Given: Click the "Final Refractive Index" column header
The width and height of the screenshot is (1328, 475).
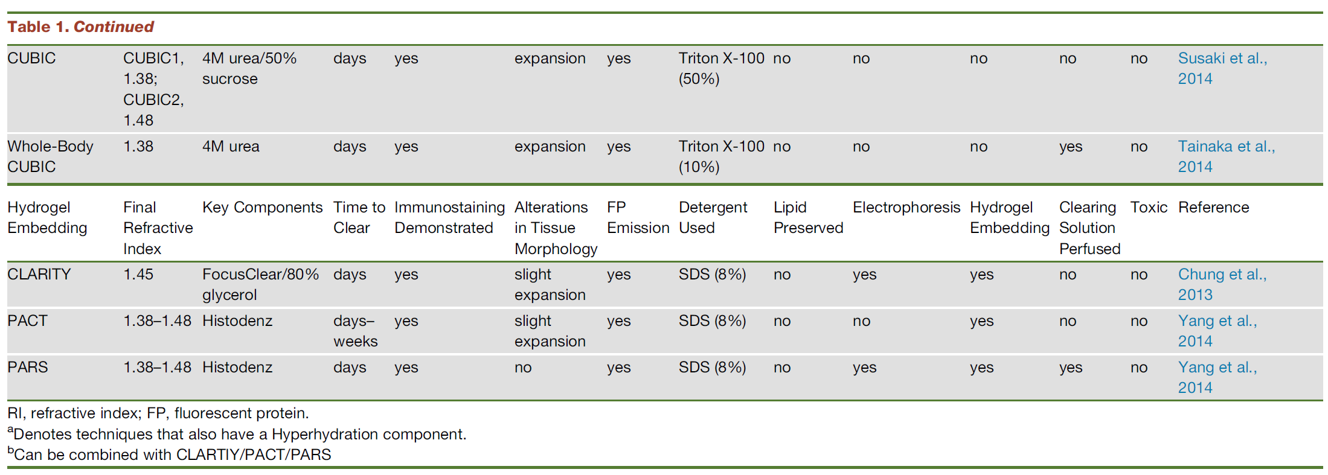Looking at the screenshot, I should pyautogui.click(x=158, y=228).
